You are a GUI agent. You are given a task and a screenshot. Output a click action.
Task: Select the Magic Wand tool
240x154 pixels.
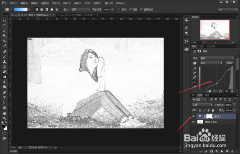point(4,36)
